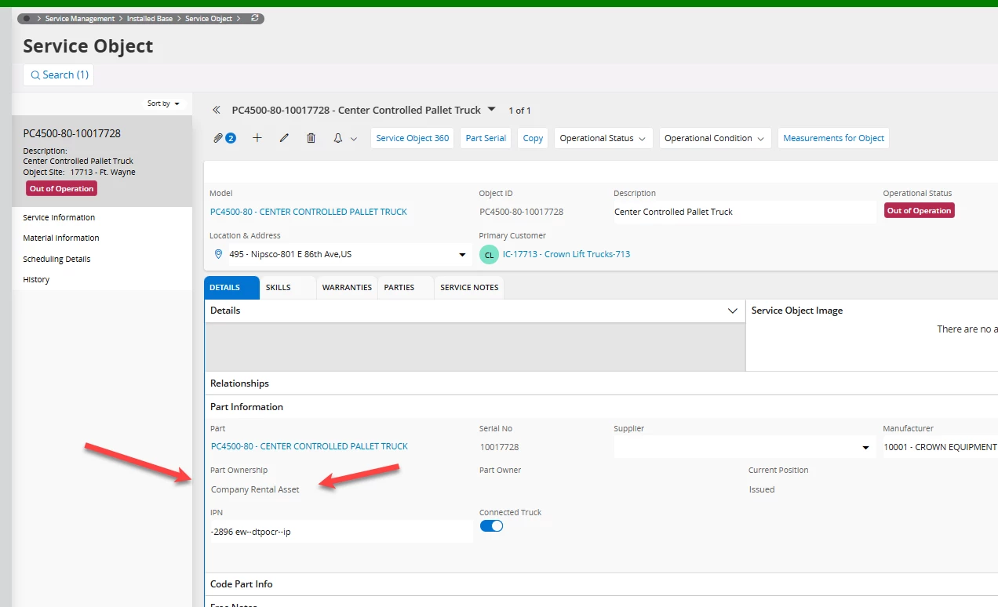Select History in left sidebar
The width and height of the screenshot is (998, 607).
pyautogui.click(x=36, y=279)
